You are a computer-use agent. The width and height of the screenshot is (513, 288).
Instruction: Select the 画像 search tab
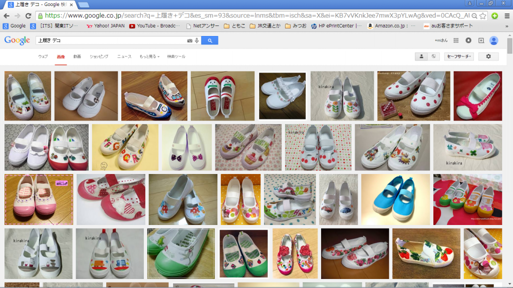click(61, 56)
